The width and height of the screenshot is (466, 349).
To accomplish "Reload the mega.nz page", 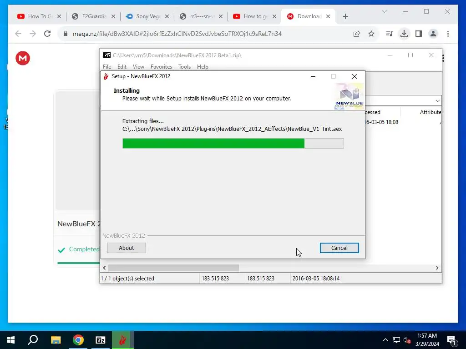I will click(47, 34).
